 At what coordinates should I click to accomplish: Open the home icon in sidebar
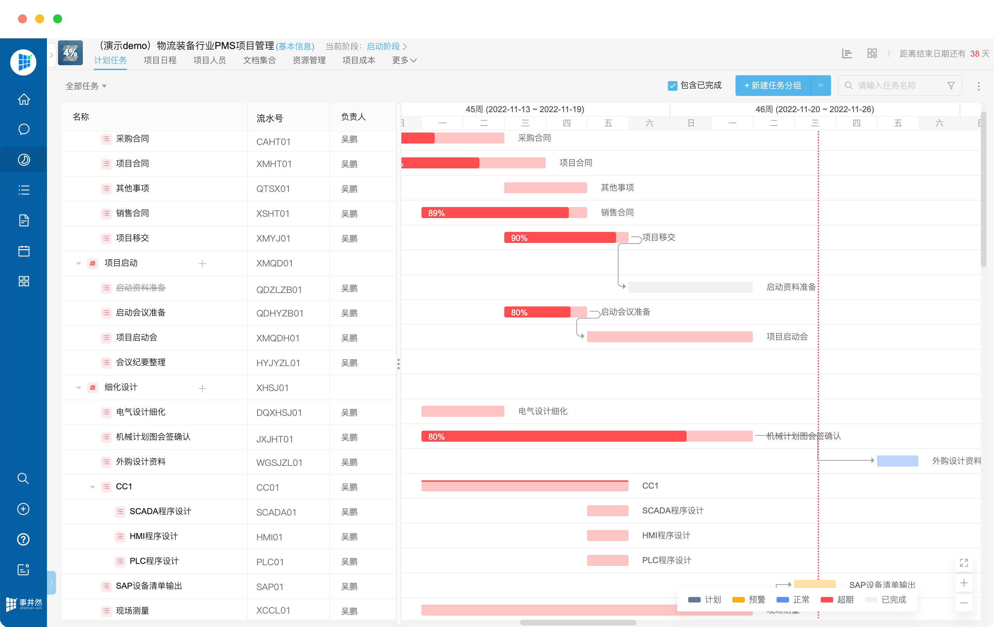(x=23, y=99)
